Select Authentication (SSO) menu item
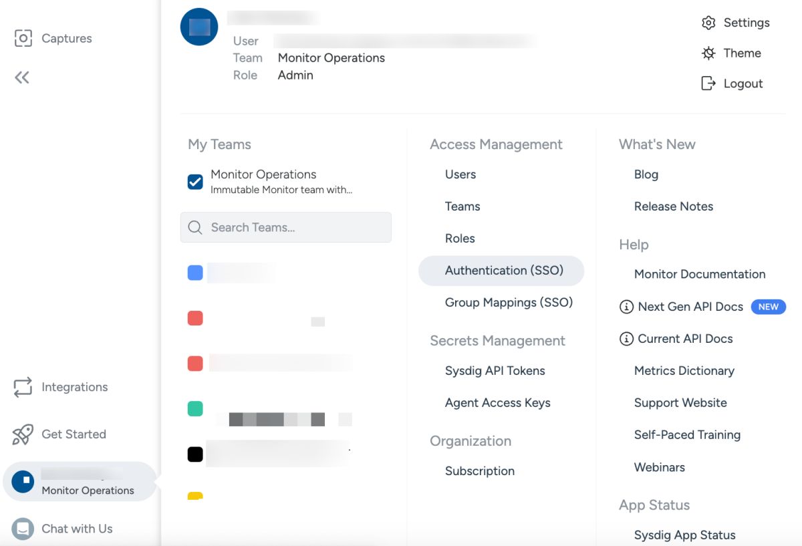Screen dimensions: 802x546 (501, 271)
